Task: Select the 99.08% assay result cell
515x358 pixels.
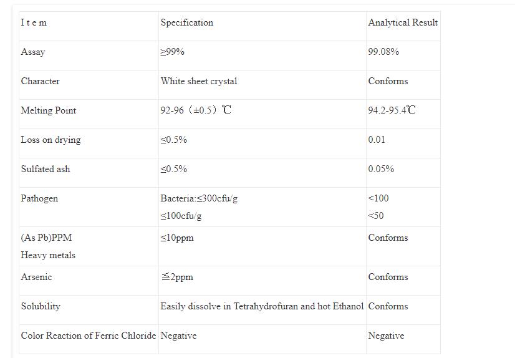Action: (x=383, y=52)
